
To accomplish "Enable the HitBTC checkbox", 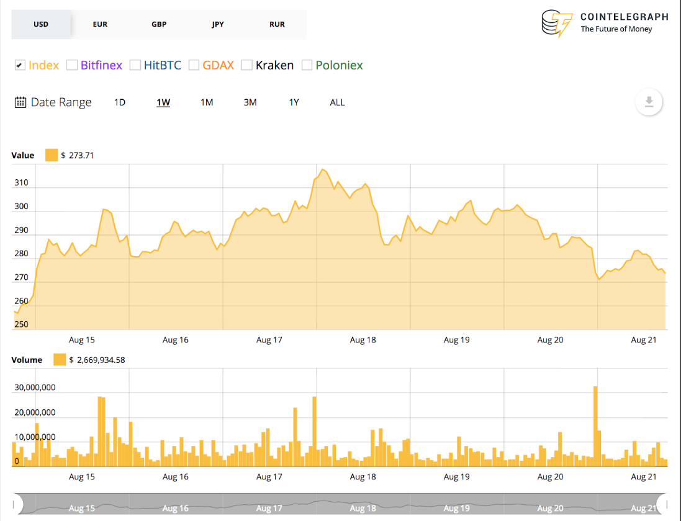I will pos(135,65).
